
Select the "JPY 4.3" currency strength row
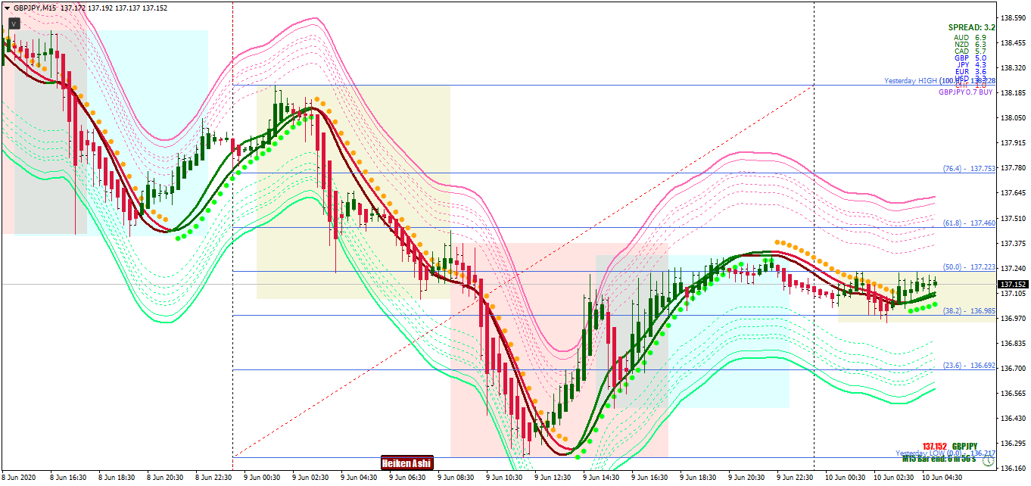tap(970, 64)
